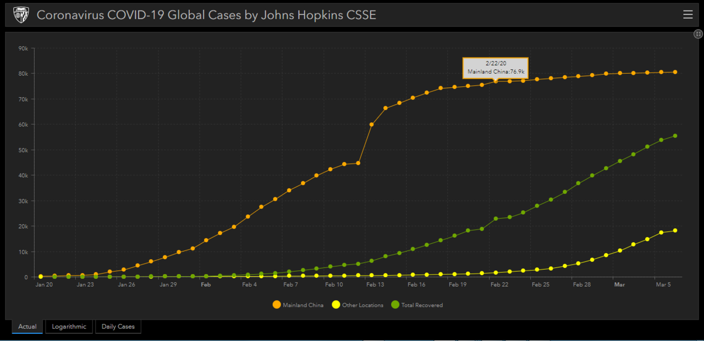Screen dimensions: 704x341
Task: Click the 50k y-axis label
Action: pyautogui.click(x=23, y=150)
